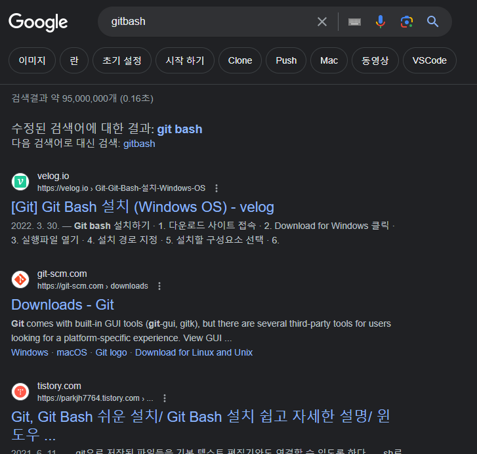477x454 pixels.
Task: Select the 란 filter chip
Action: click(74, 60)
